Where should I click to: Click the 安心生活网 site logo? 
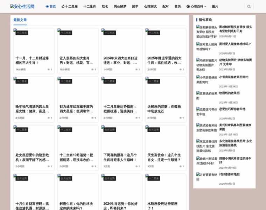point(22,6)
